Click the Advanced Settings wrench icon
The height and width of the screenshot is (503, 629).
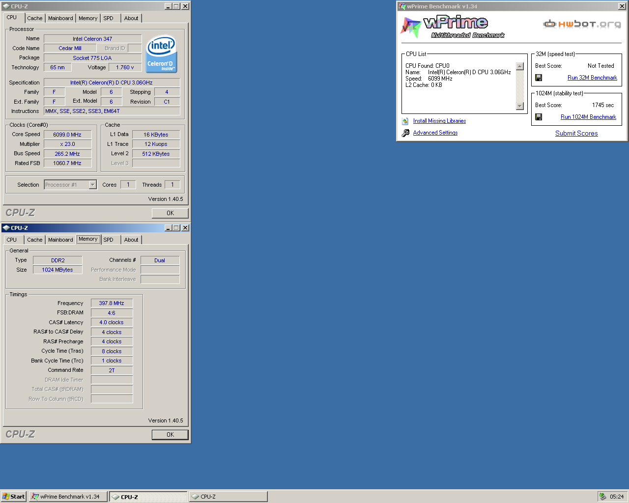405,133
